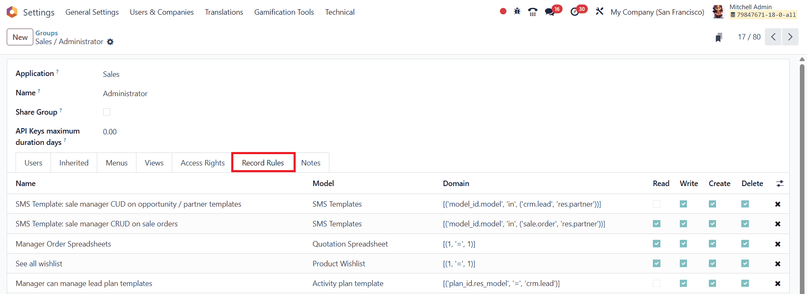Delete the SMS Template CUD opportunity rule
807x294 pixels.
pyautogui.click(x=778, y=204)
